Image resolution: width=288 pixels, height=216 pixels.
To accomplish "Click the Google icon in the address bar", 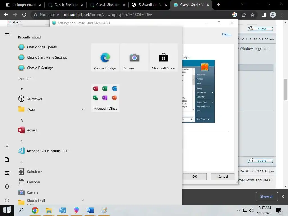I will tap(235, 15).
